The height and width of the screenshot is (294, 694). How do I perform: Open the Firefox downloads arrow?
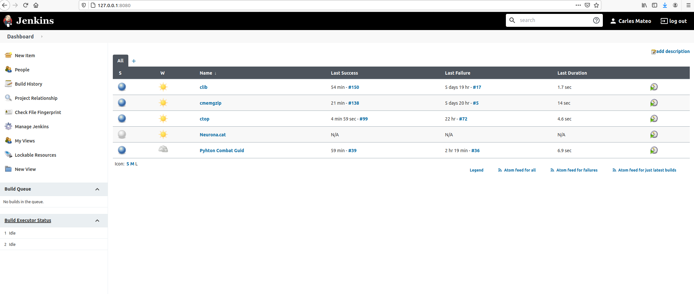tap(665, 5)
